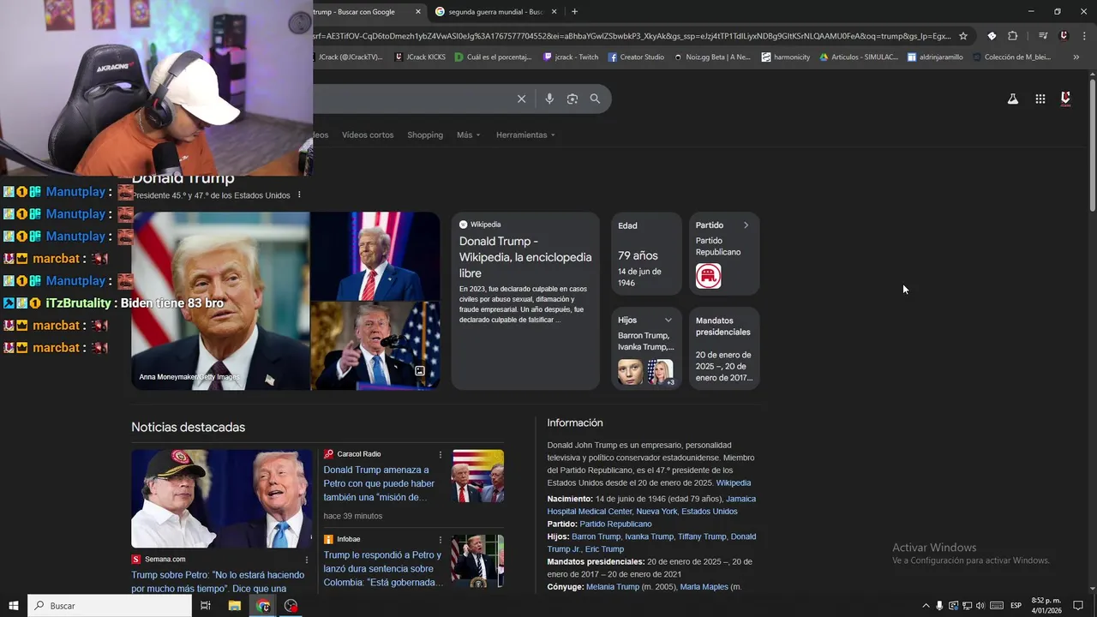
Task: Open the Melania Trump spouse link
Action: pos(613,587)
